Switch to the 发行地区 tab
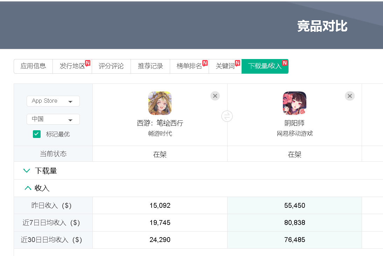Viewport: 383px width, 256px height. pyautogui.click(x=72, y=66)
